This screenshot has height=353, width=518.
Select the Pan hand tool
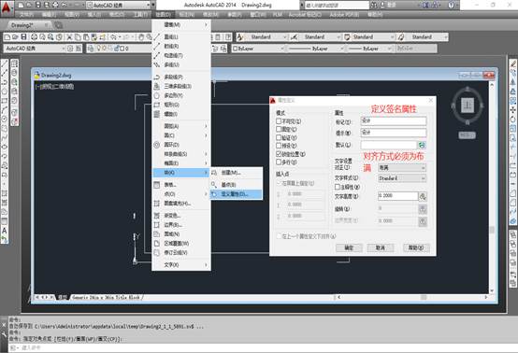141,37
